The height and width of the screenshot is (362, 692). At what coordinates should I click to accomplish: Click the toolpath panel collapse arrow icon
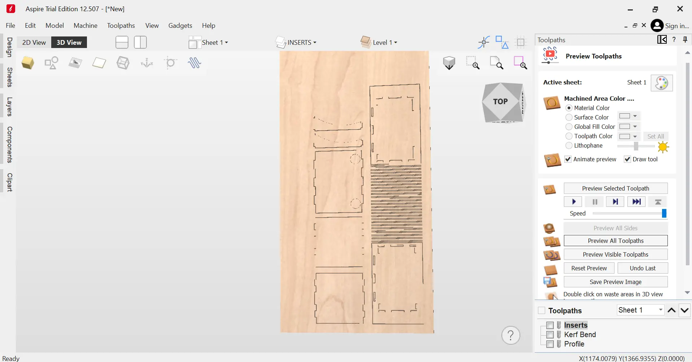tap(662, 39)
